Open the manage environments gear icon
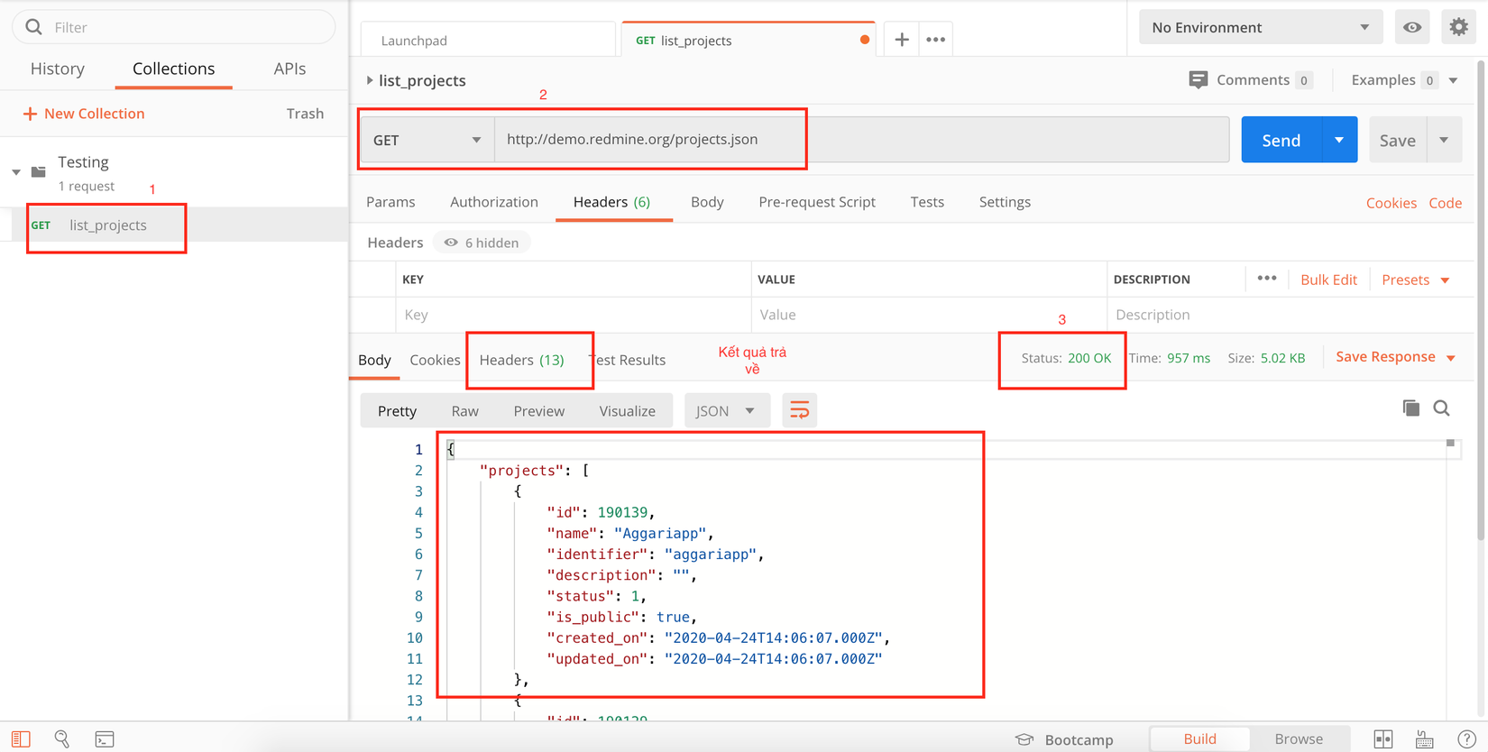The width and height of the screenshot is (1488, 752). point(1458,27)
